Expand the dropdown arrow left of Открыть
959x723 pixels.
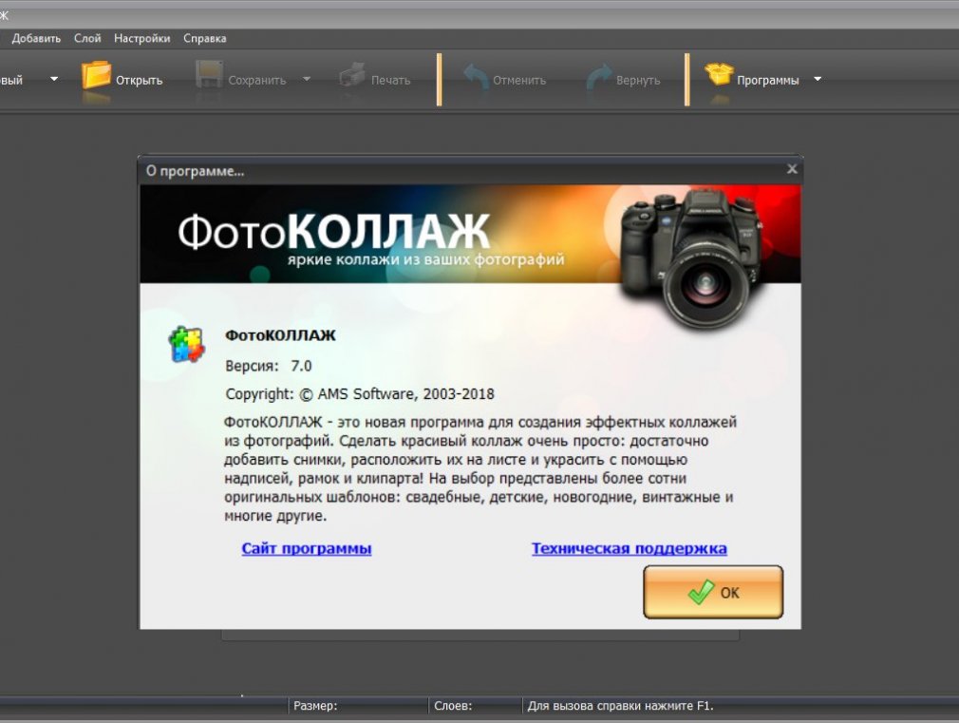[x=54, y=79]
